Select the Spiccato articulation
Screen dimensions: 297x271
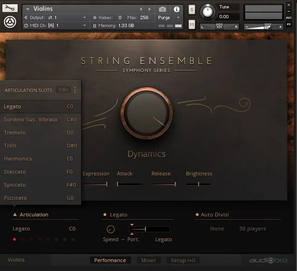point(41,185)
